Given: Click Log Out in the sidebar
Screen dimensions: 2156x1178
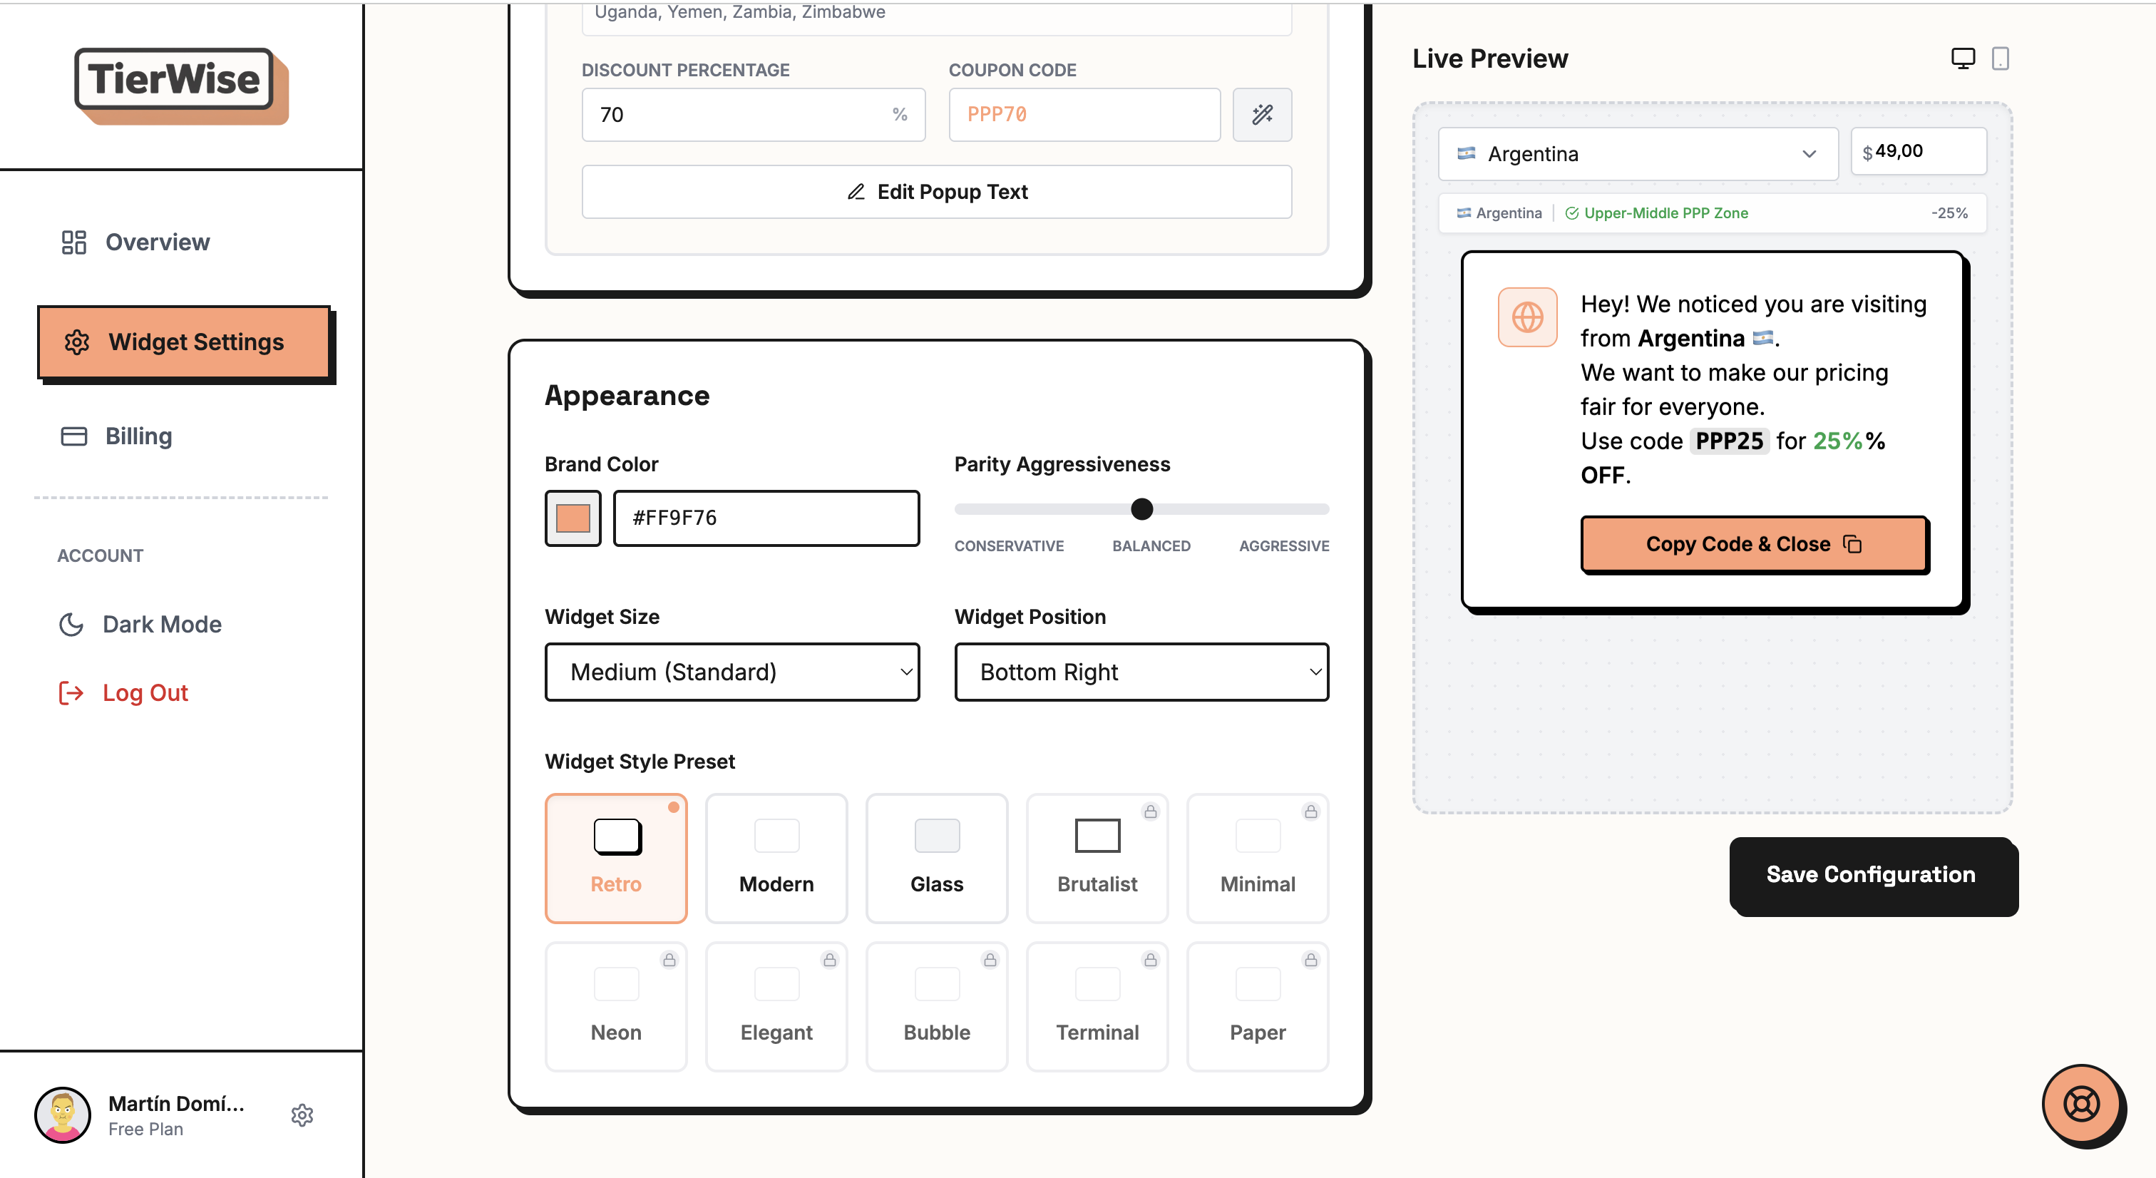Looking at the screenshot, I should [145, 692].
